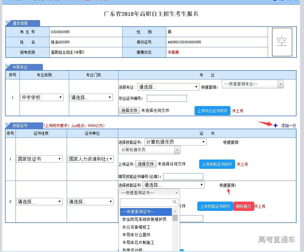Click the empty photo placeholder thumbnail
This screenshot has height=252, width=304.
(282, 42)
